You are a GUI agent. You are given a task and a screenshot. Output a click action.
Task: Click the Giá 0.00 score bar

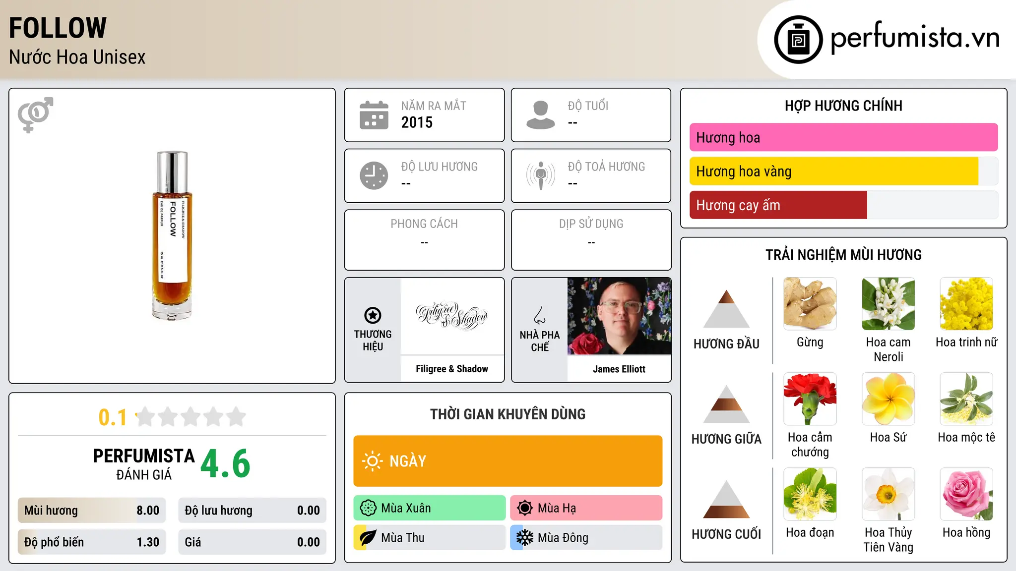click(252, 542)
